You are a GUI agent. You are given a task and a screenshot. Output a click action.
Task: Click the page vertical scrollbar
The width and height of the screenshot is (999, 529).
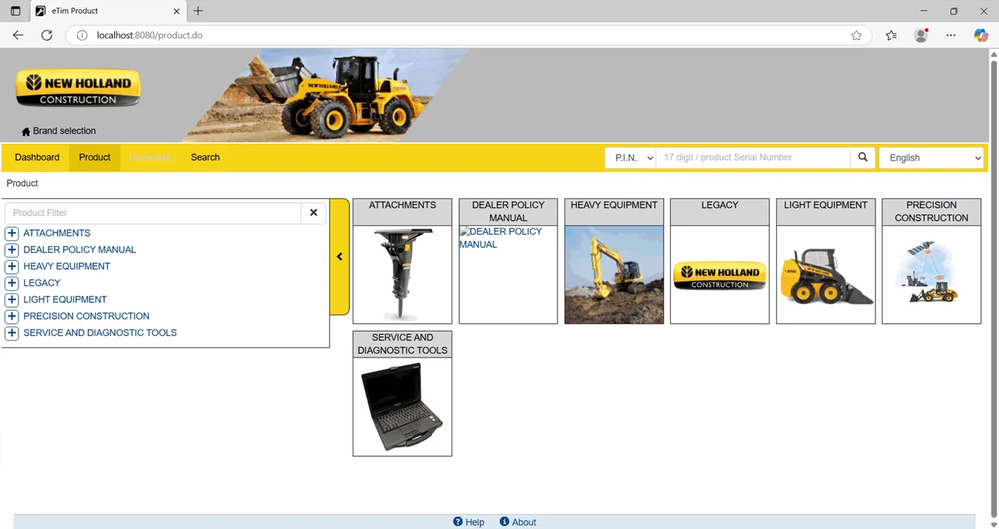(x=993, y=288)
